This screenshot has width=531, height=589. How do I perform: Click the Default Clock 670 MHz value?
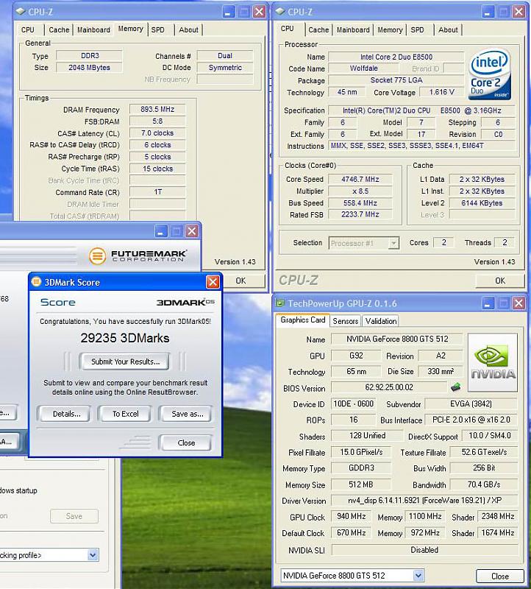[352, 532]
